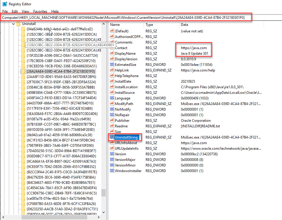Click the folder icon for {2AA8F11D-8D61-95A9-EA33-9457D8EF2BF6}
The height and width of the screenshot is (220, 282).
click(x=23, y=77)
